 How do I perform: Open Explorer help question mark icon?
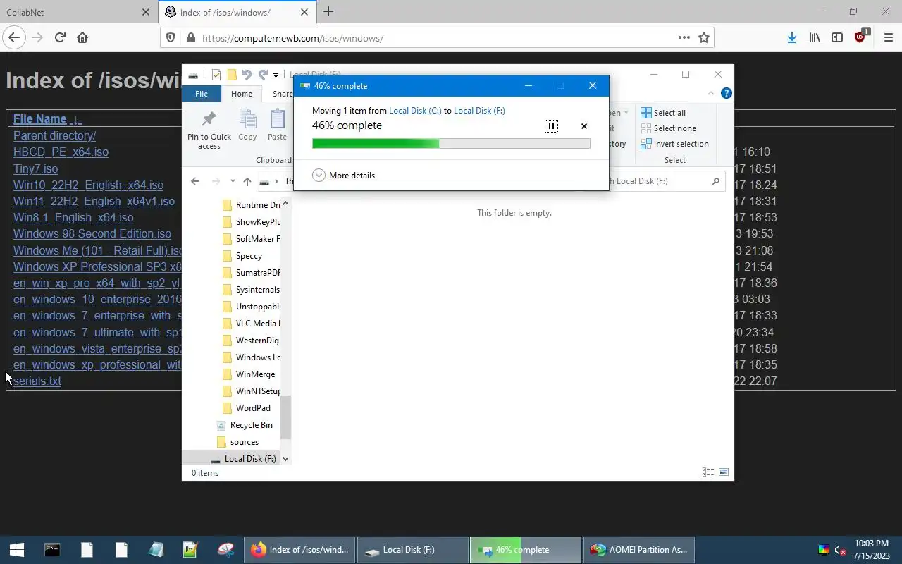(x=726, y=93)
